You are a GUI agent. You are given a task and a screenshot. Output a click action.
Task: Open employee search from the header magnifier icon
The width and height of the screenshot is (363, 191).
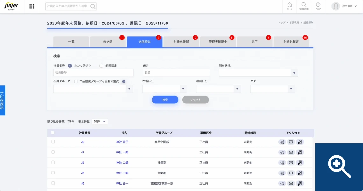(x=304, y=6)
